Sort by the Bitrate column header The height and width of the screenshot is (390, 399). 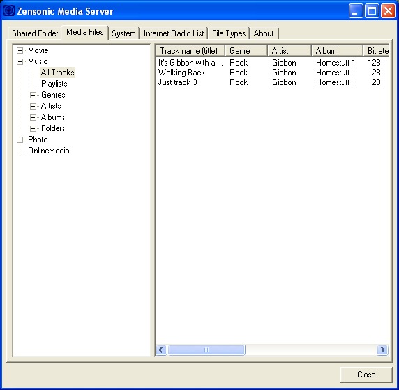pos(376,51)
